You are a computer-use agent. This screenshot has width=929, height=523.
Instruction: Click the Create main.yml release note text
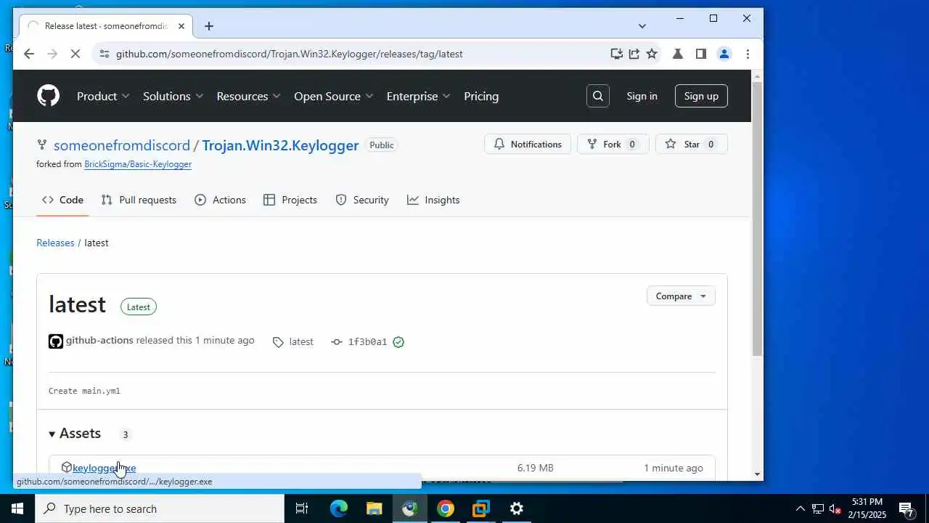coord(84,391)
